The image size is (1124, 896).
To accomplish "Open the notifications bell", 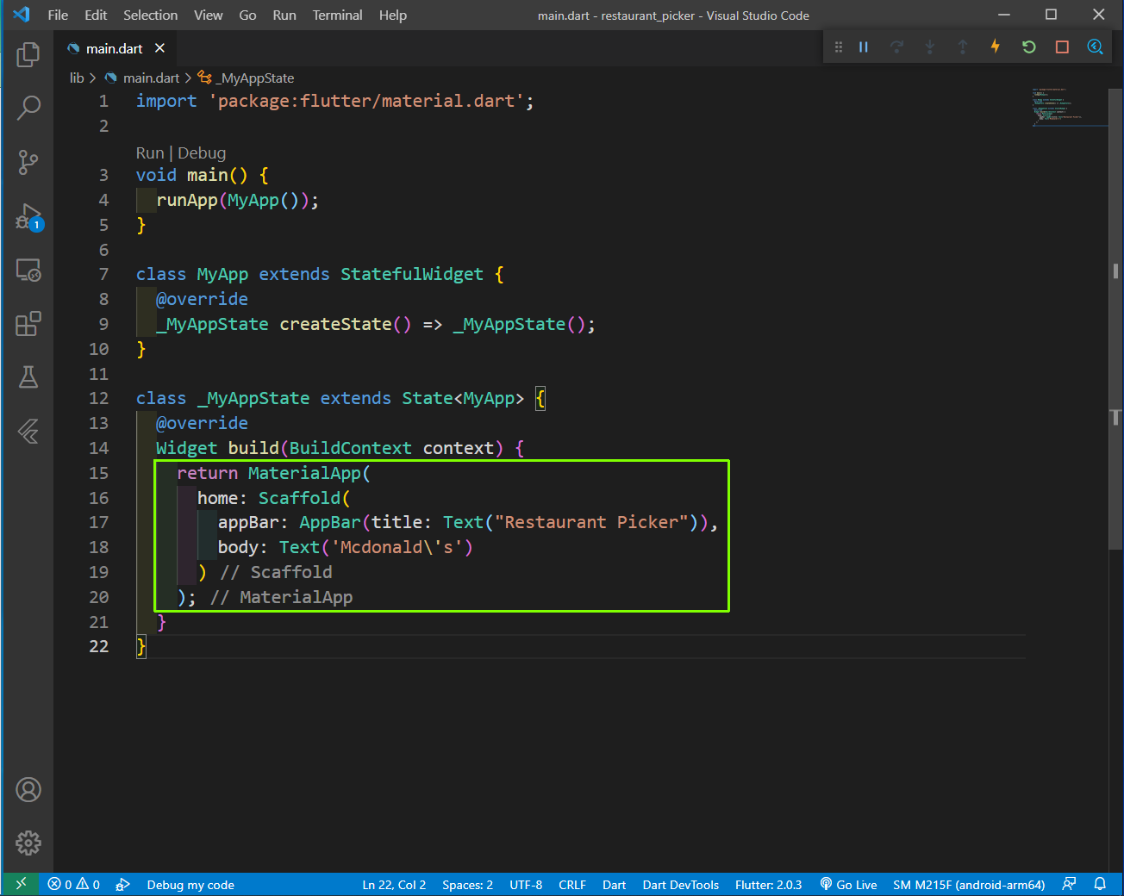I will (x=1100, y=884).
